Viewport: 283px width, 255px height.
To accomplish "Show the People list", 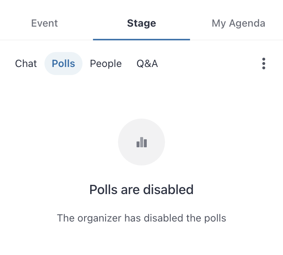I will 106,64.
